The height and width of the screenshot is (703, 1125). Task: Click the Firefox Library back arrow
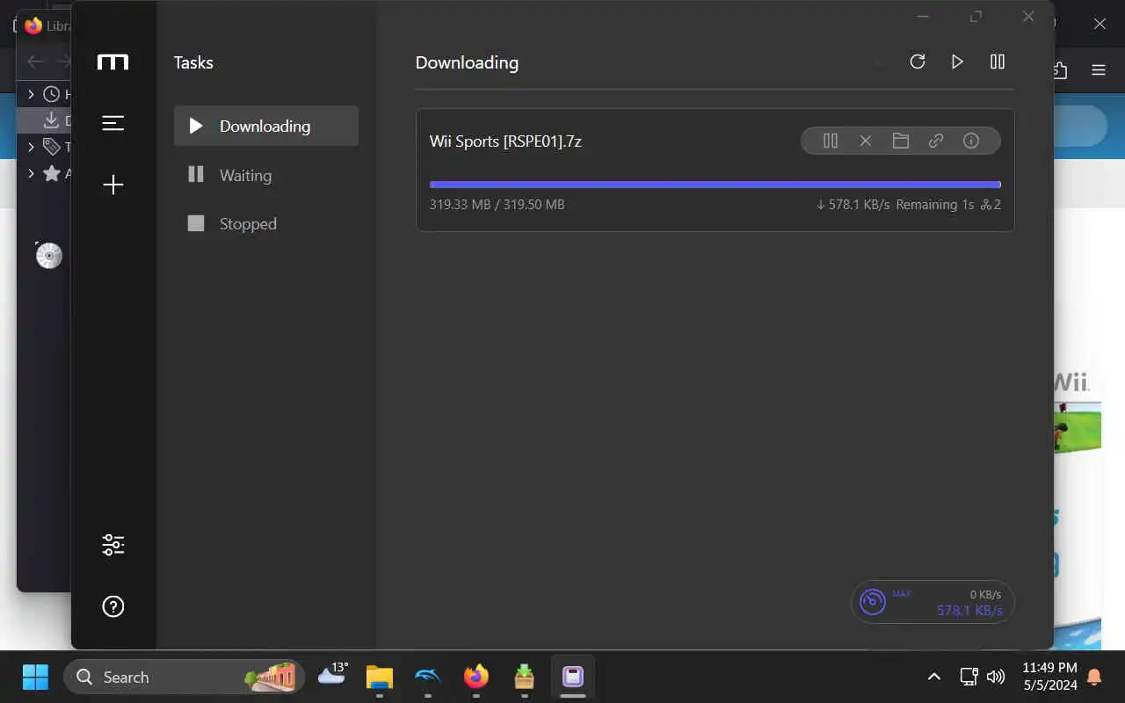pyautogui.click(x=35, y=62)
